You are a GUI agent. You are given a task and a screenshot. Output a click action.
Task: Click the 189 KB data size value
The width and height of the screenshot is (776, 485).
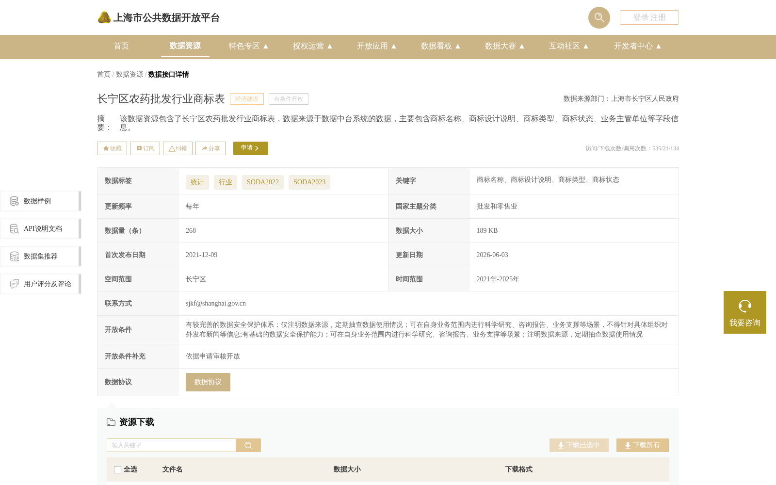point(487,231)
